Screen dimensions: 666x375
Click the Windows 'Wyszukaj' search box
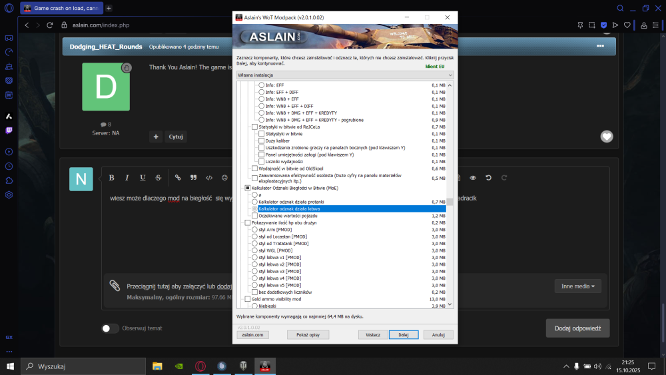[83, 366]
